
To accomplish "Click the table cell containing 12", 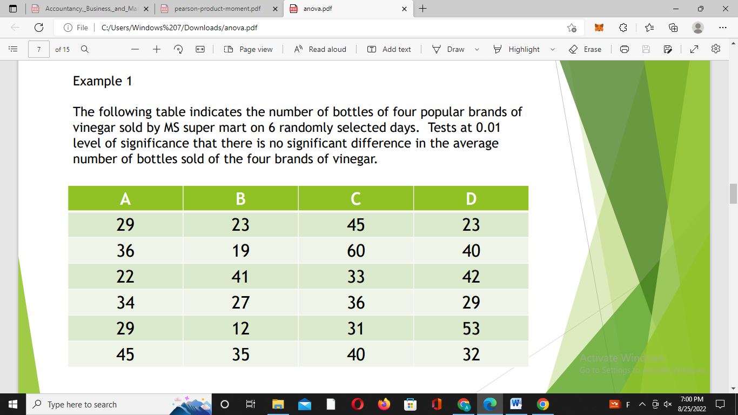I will coord(240,329).
